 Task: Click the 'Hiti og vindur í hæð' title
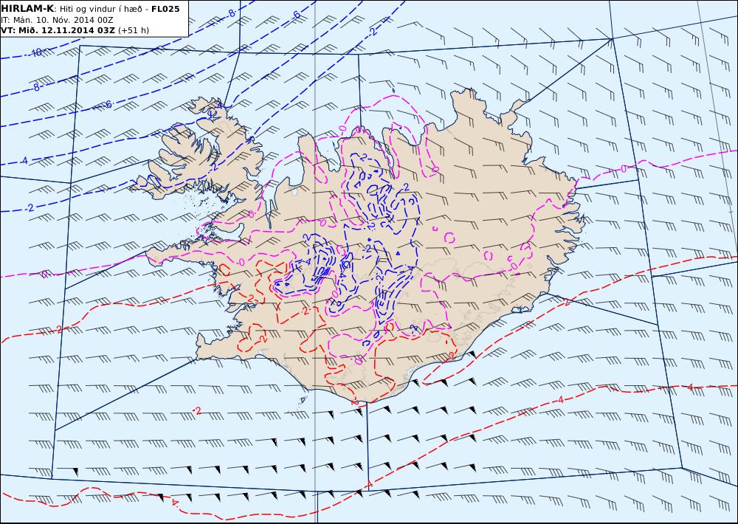(x=100, y=10)
